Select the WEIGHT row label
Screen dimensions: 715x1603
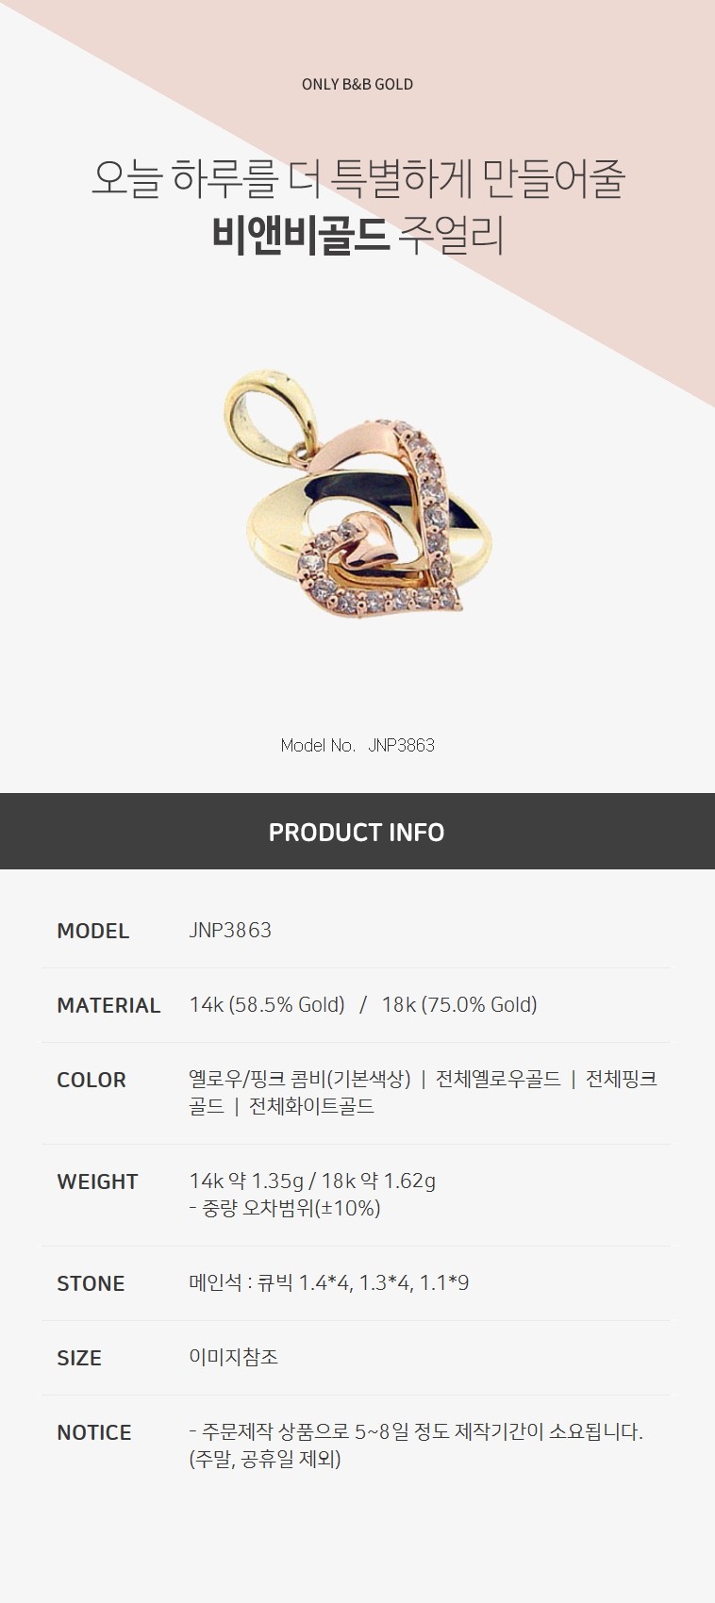97,1182
